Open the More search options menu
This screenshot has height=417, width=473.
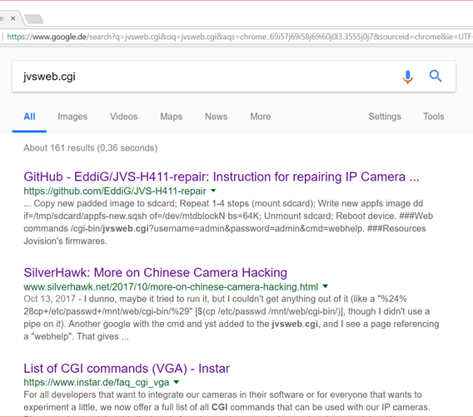coord(261,117)
